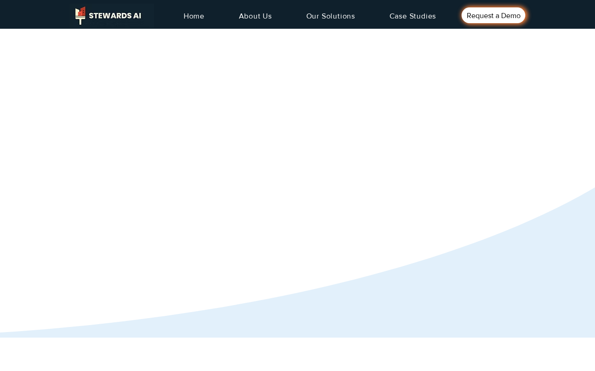Screen dimensions: 595x371
Task: Click the word Request in the orange-glow button
Action: pyautogui.click(x=480, y=16)
